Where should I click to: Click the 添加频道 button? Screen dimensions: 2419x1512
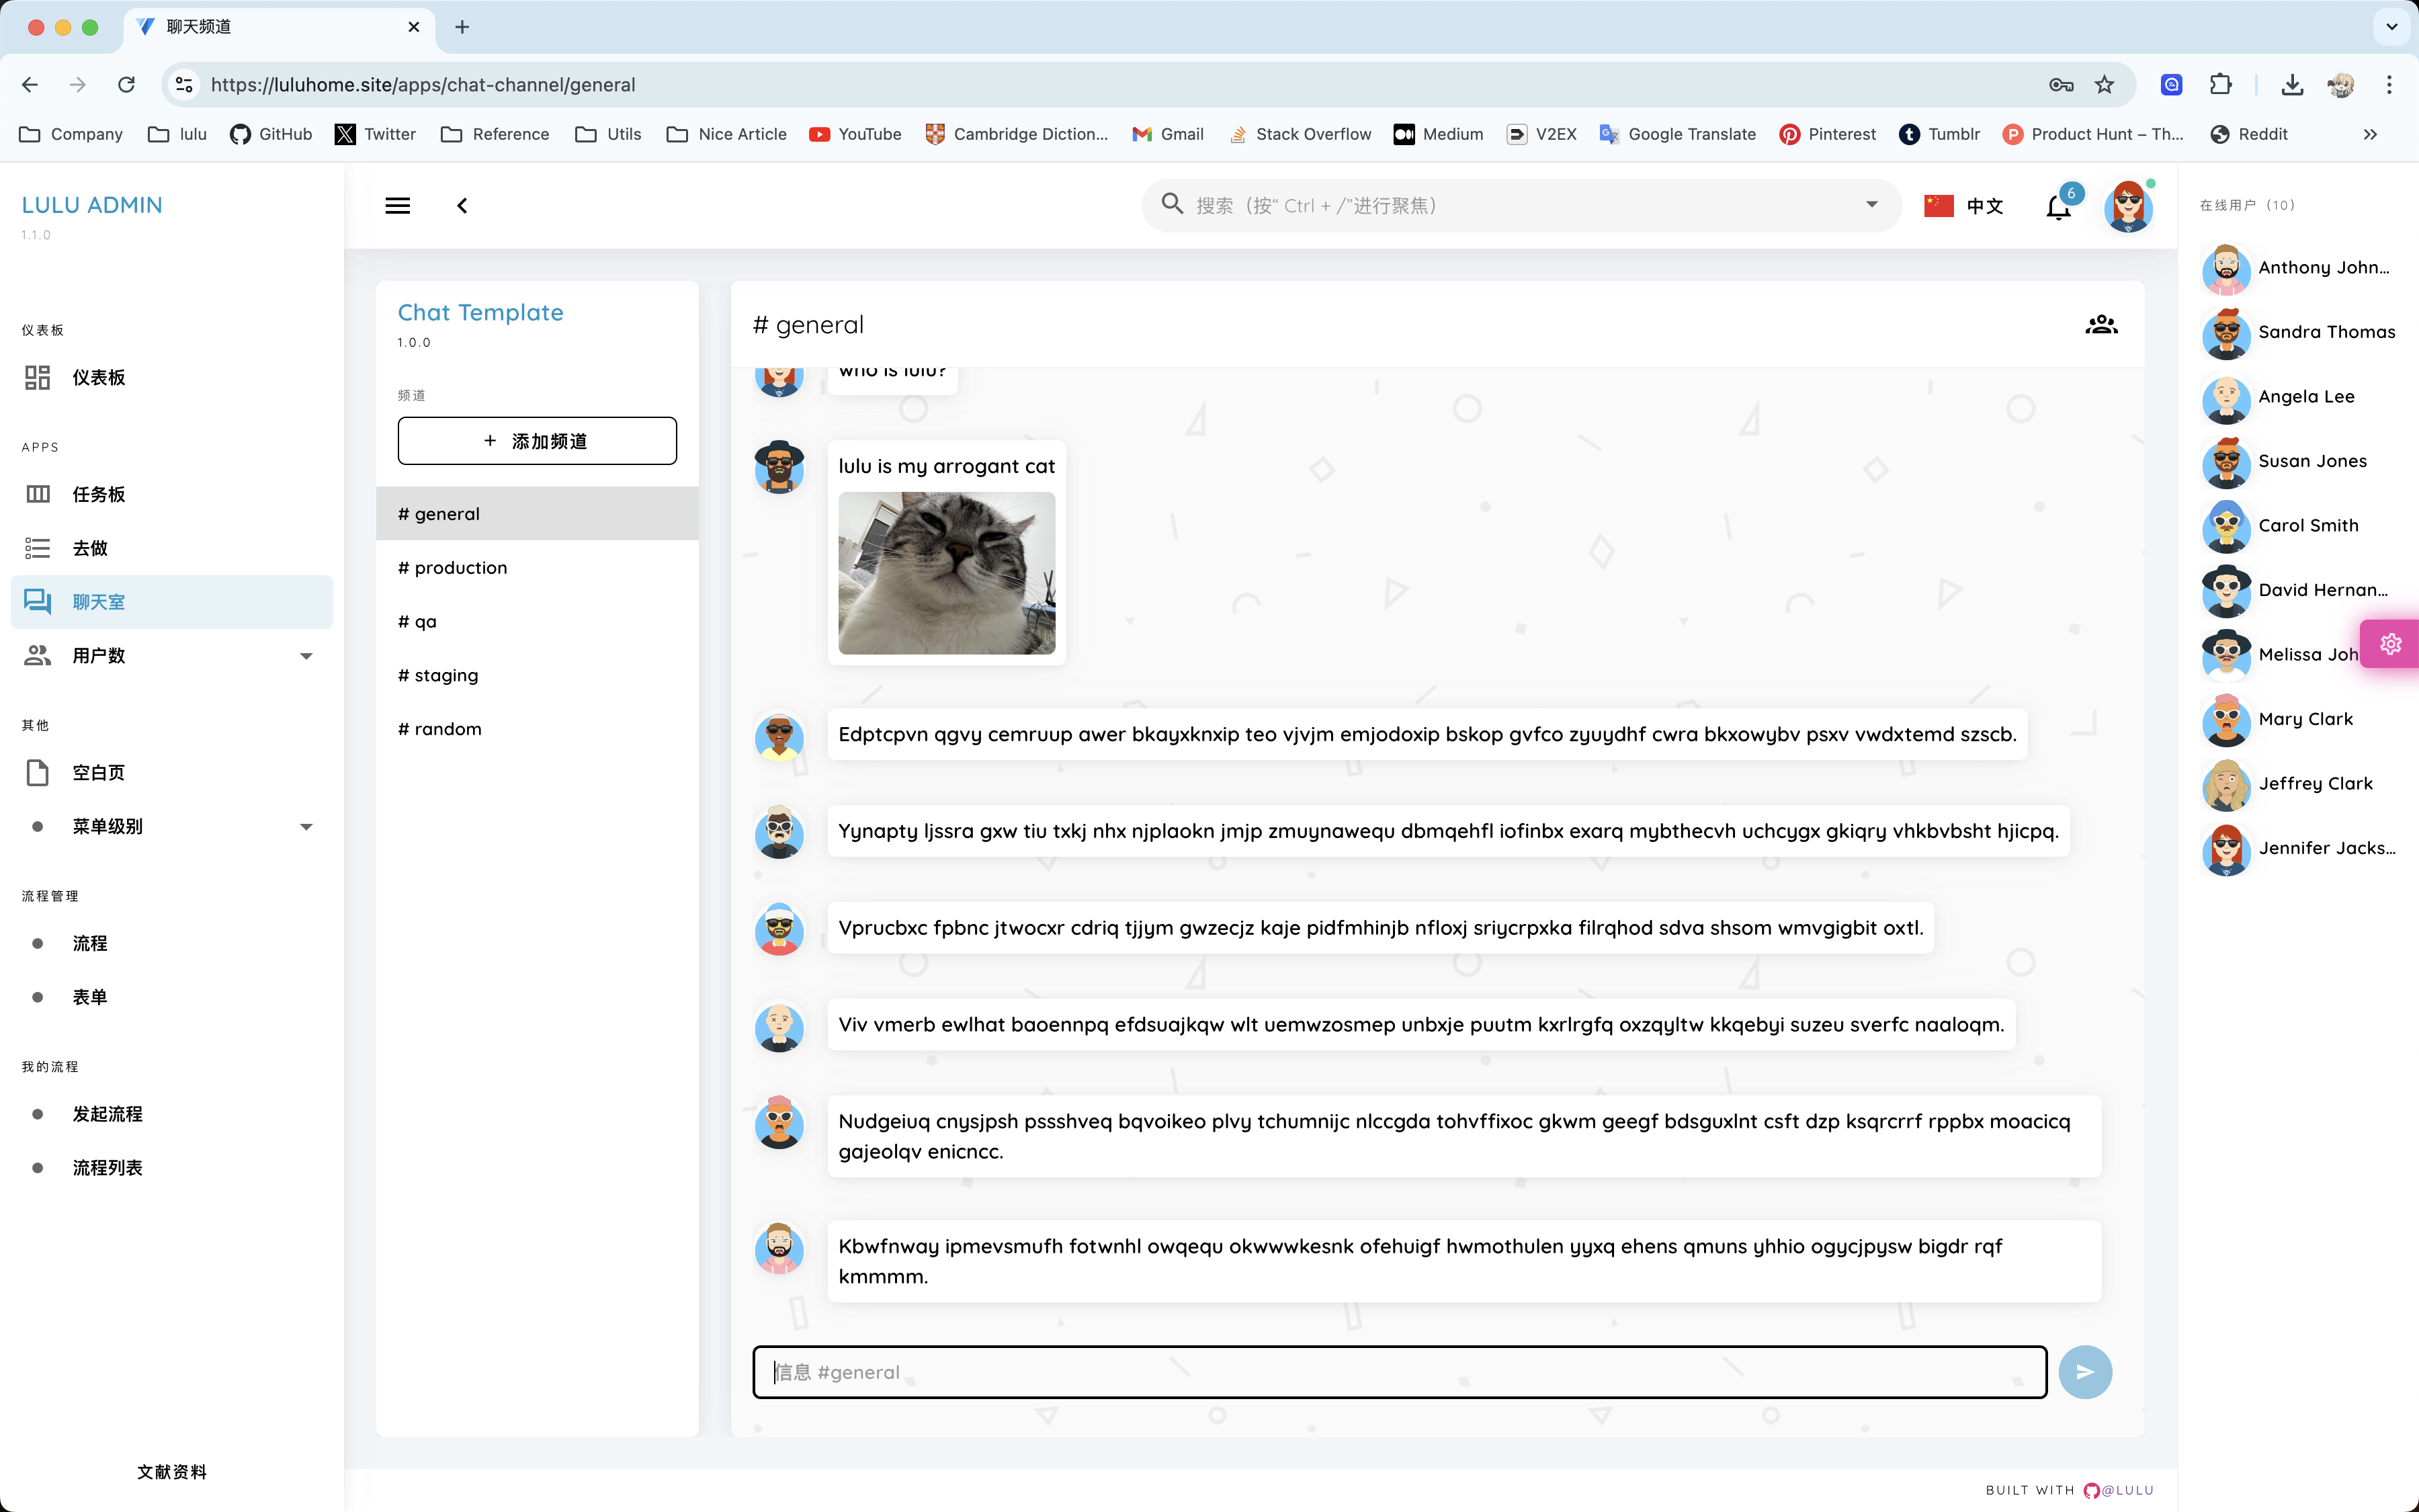537,441
